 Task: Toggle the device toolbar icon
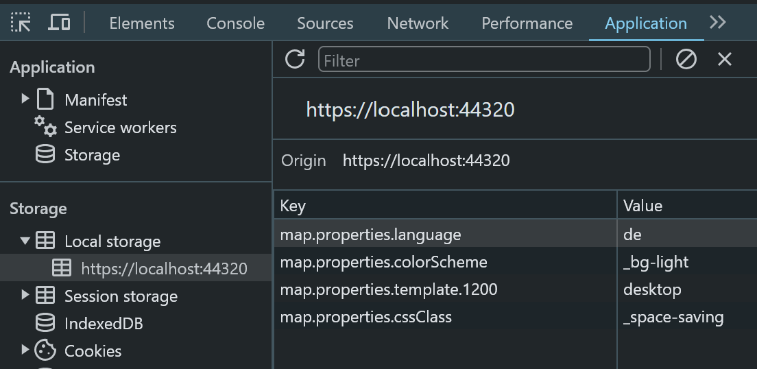pos(59,23)
